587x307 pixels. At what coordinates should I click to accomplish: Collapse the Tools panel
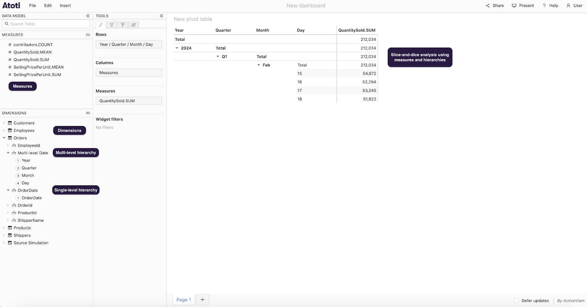pyautogui.click(x=161, y=16)
